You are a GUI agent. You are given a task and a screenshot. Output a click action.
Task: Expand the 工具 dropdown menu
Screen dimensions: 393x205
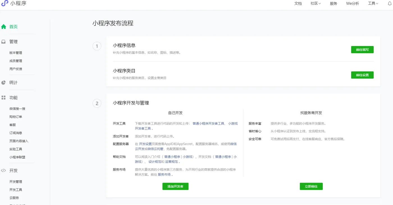pyautogui.click(x=373, y=3)
